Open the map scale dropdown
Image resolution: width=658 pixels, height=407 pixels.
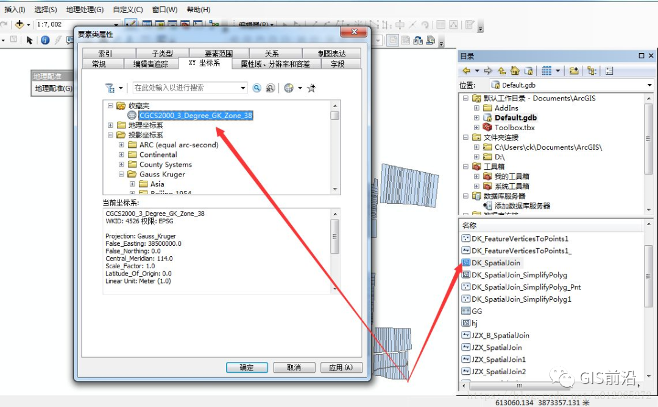coord(116,24)
